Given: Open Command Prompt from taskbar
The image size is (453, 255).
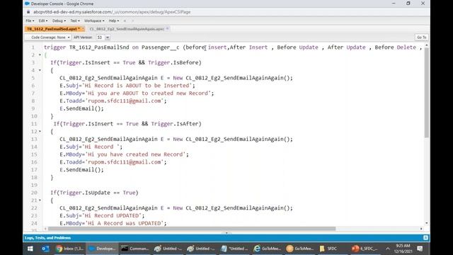Looking at the screenshot, I should [135, 249].
